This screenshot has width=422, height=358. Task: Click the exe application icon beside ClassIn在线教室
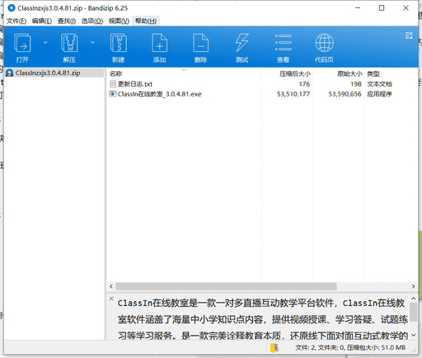tap(113, 94)
